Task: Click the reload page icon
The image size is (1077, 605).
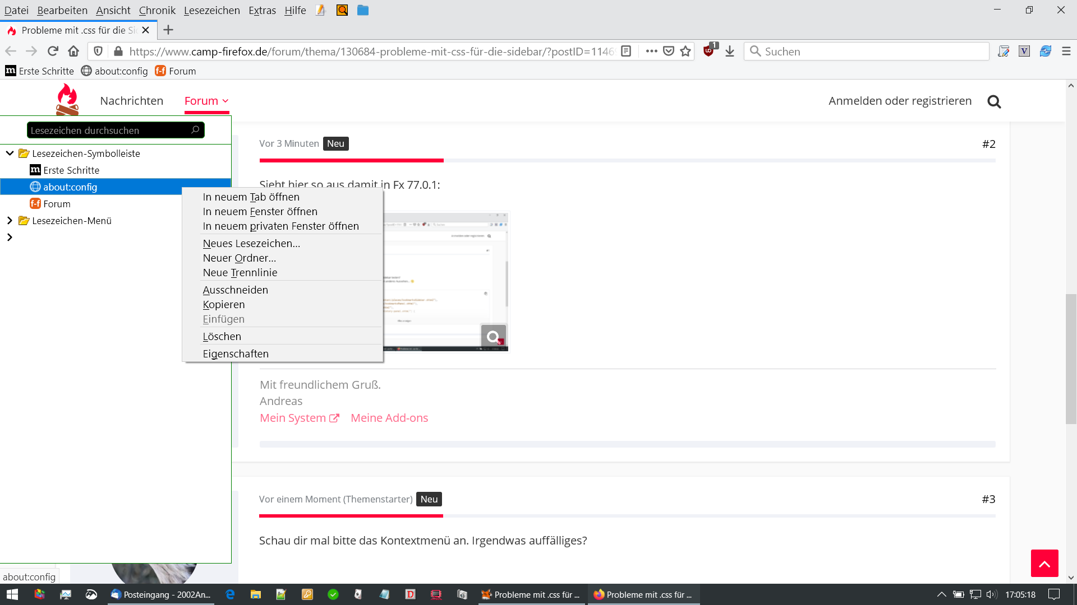Action: [53, 52]
